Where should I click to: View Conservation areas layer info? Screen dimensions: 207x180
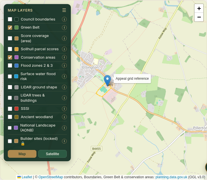tap(64, 57)
